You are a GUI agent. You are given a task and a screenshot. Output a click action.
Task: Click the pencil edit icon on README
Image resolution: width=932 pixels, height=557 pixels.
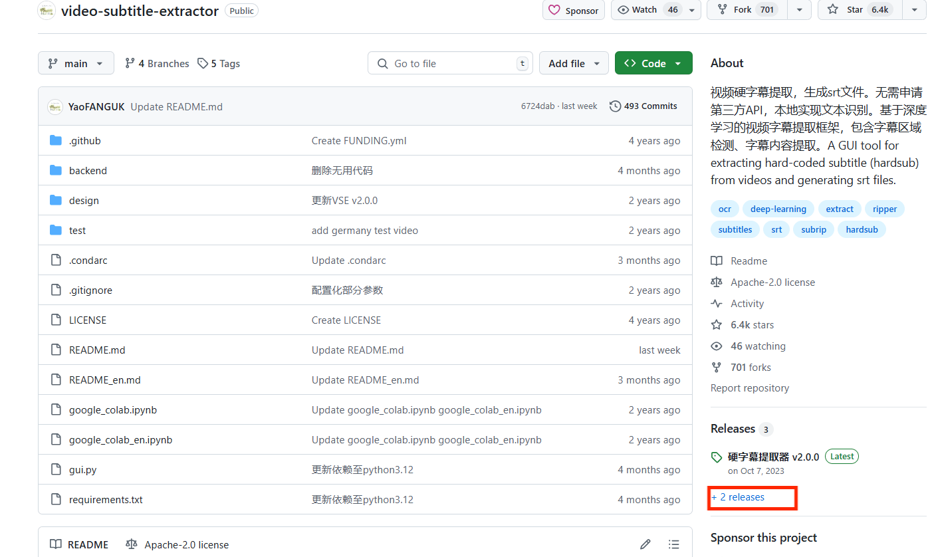(645, 544)
